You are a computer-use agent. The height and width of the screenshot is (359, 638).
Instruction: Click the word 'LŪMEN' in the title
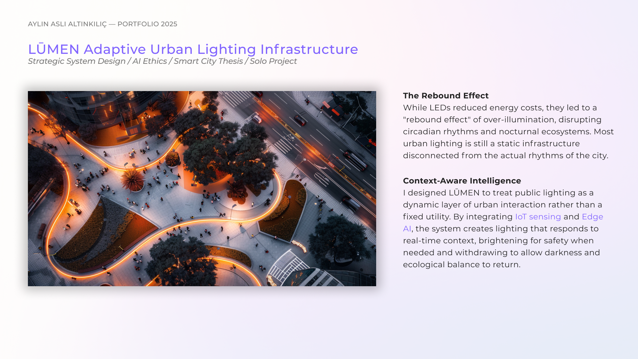(53, 49)
